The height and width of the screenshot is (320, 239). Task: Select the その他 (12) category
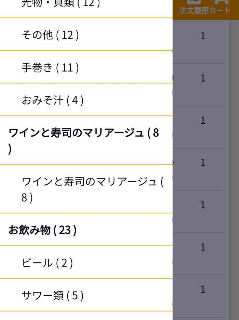[x=50, y=35]
